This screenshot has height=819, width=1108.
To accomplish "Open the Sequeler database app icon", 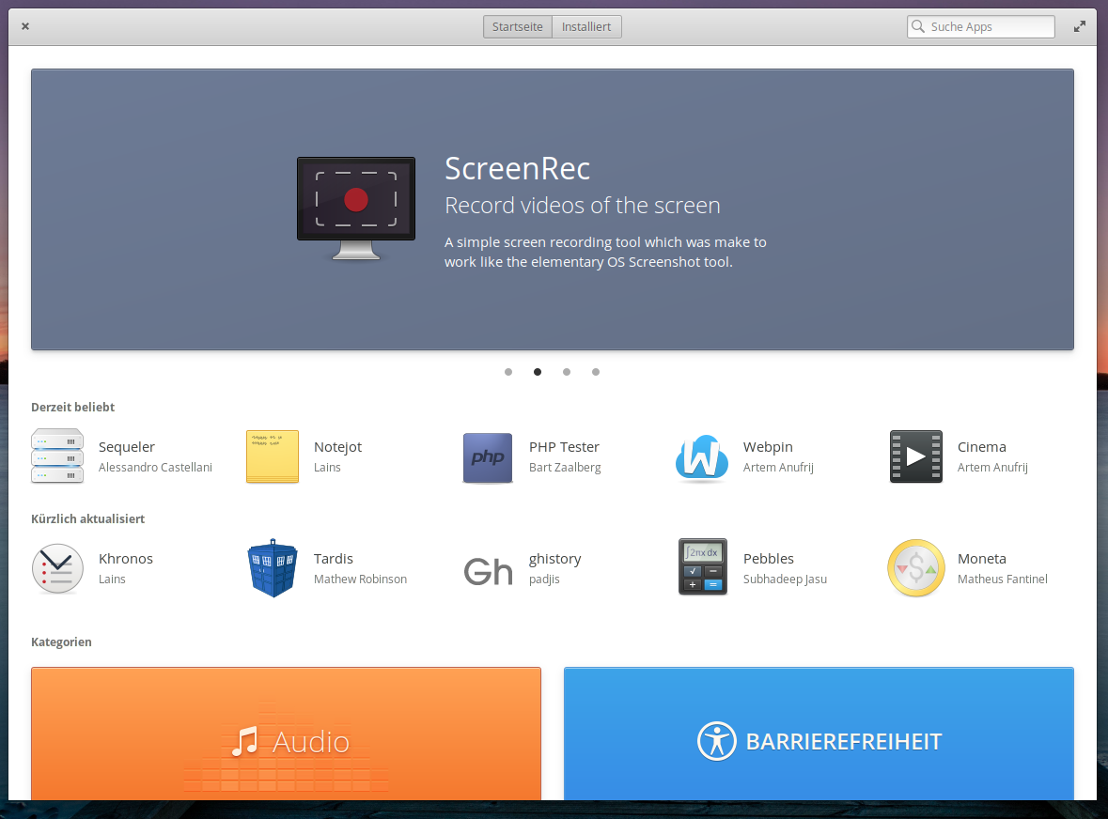I will click(x=57, y=456).
